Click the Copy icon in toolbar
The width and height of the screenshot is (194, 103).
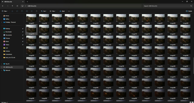click(17, 11)
